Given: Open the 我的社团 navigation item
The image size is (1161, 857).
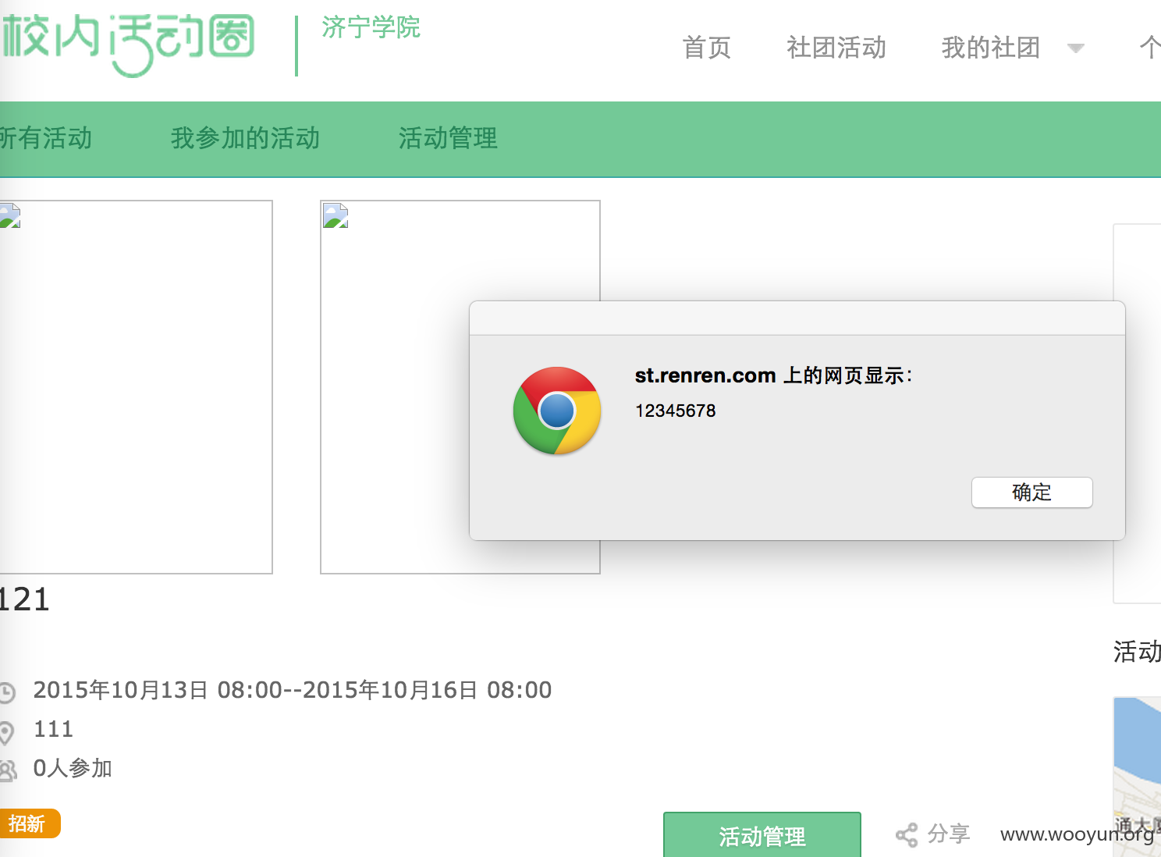Looking at the screenshot, I should 991,48.
